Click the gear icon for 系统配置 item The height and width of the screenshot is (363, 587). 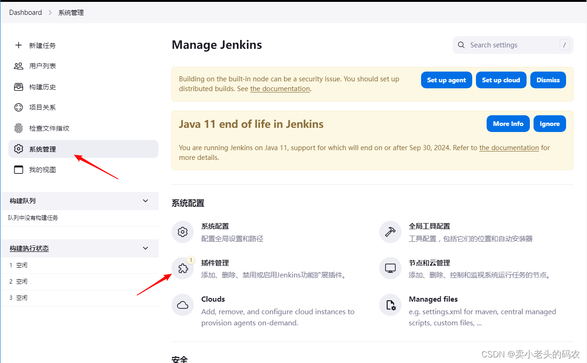click(183, 232)
